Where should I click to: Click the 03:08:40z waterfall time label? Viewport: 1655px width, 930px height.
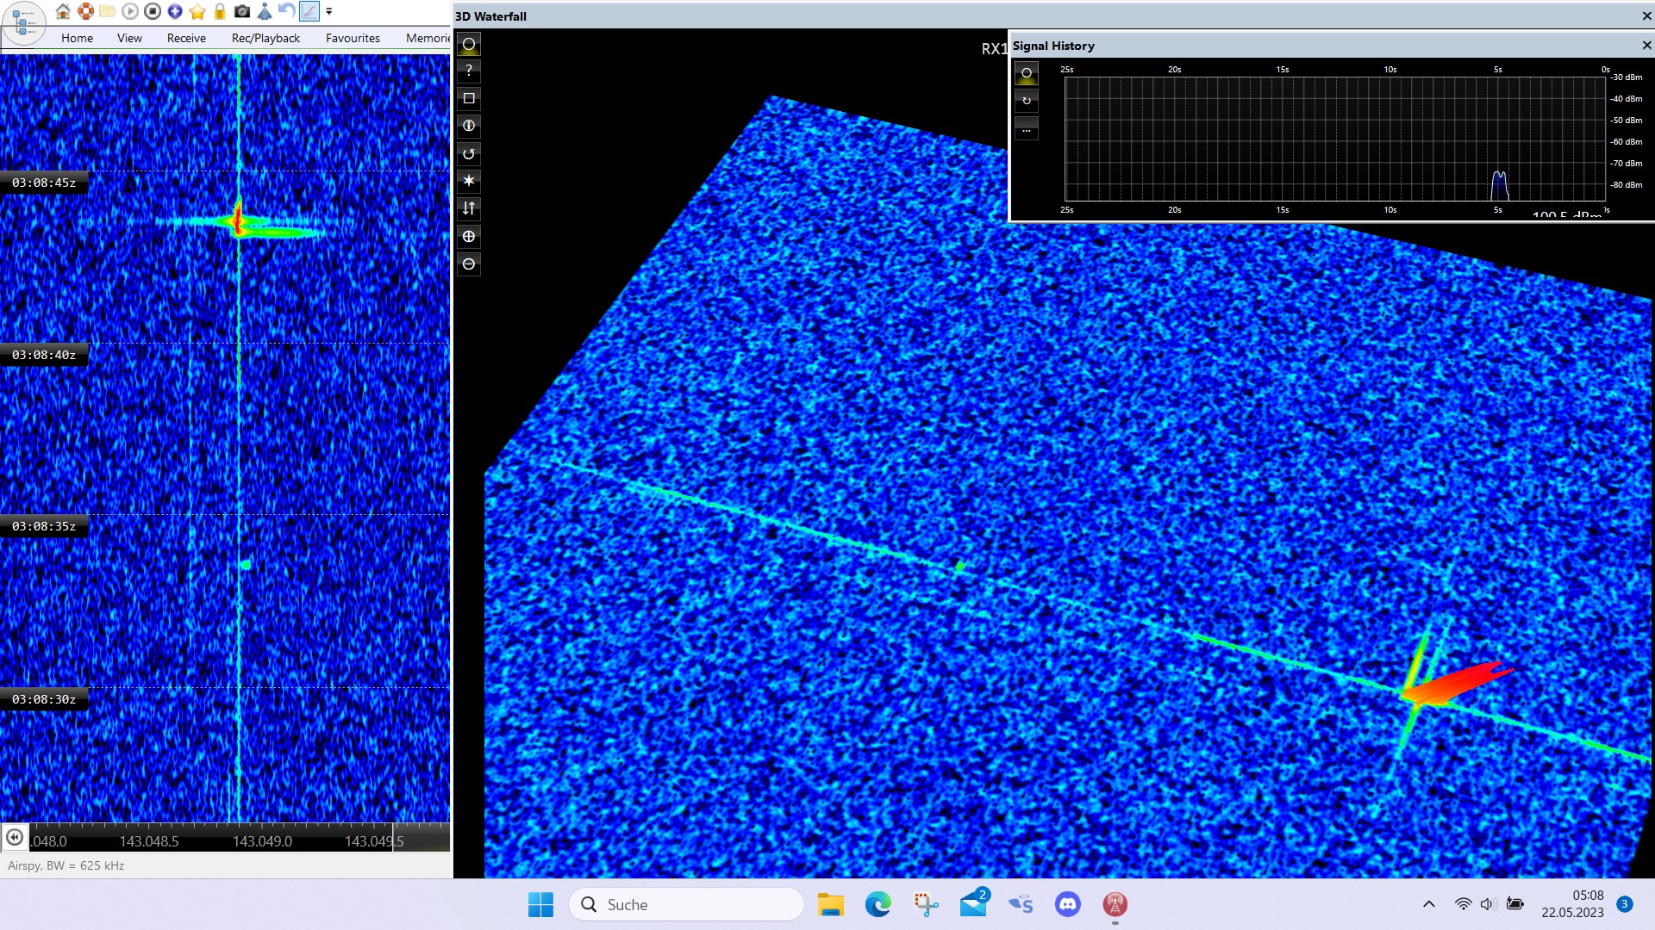click(x=44, y=355)
